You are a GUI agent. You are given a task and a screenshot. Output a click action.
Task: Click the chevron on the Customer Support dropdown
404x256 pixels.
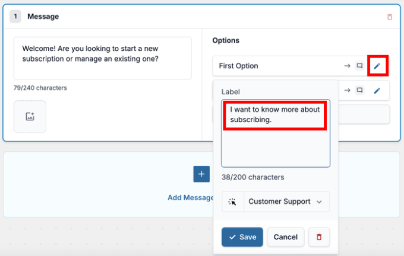click(319, 201)
